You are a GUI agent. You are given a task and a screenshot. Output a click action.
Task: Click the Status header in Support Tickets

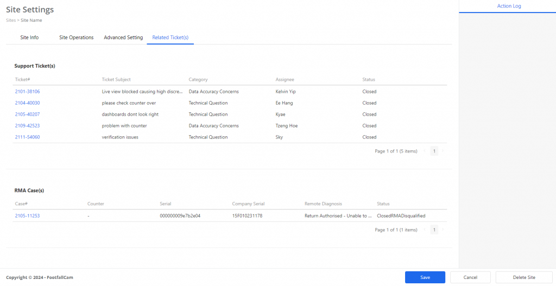[x=369, y=79]
